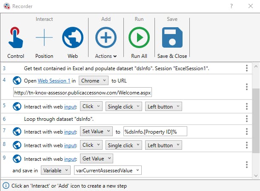
Task: Click the Control hand icon
Action: coord(16,38)
